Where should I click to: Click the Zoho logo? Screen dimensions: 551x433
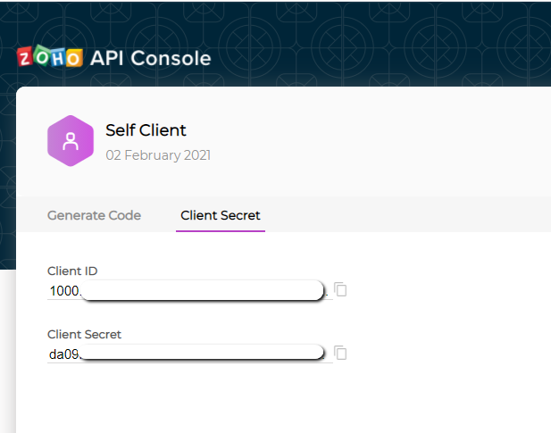(x=50, y=56)
